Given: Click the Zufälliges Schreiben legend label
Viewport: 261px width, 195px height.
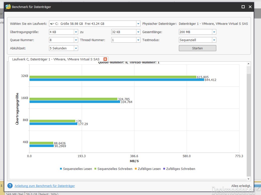Looking at the screenshot, I should [x=181, y=169].
